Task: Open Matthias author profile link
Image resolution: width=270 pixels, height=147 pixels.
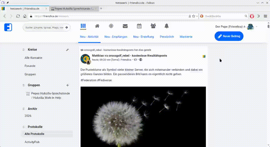Action: coord(98,56)
